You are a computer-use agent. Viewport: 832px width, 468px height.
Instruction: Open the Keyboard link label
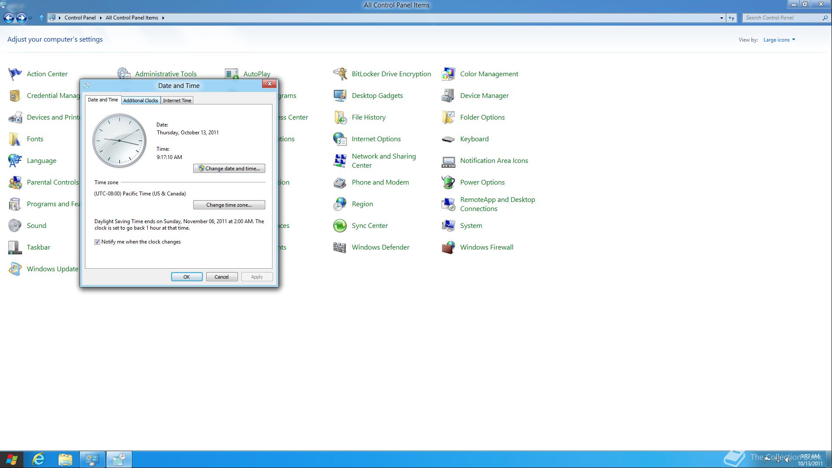pos(474,139)
